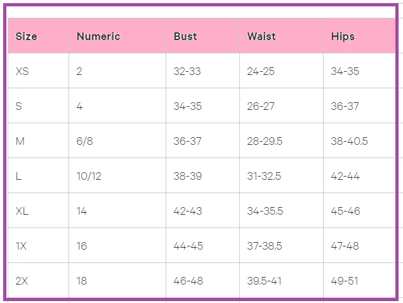
Task: Click the Size column header
Action: click(26, 36)
